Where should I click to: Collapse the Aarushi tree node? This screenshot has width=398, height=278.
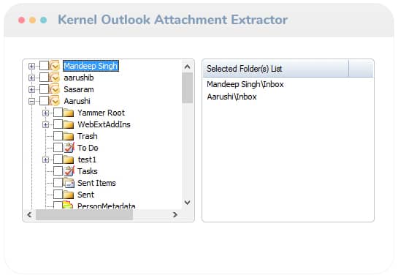pyautogui.click(x=31, y=101)
